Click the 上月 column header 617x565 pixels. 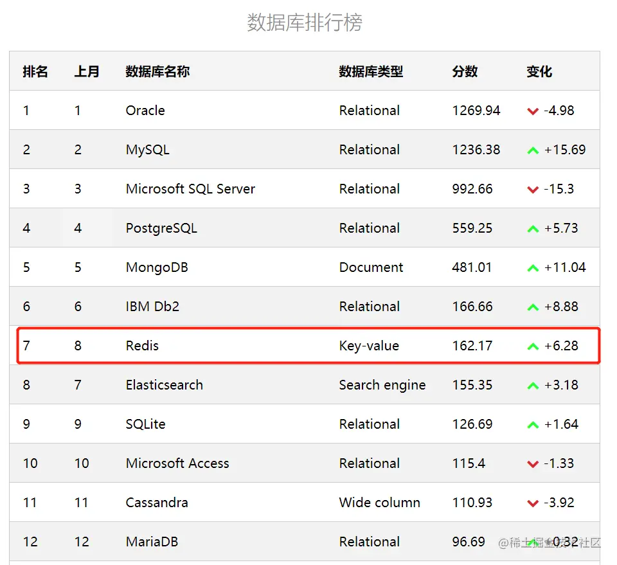(x=87, y=71)
